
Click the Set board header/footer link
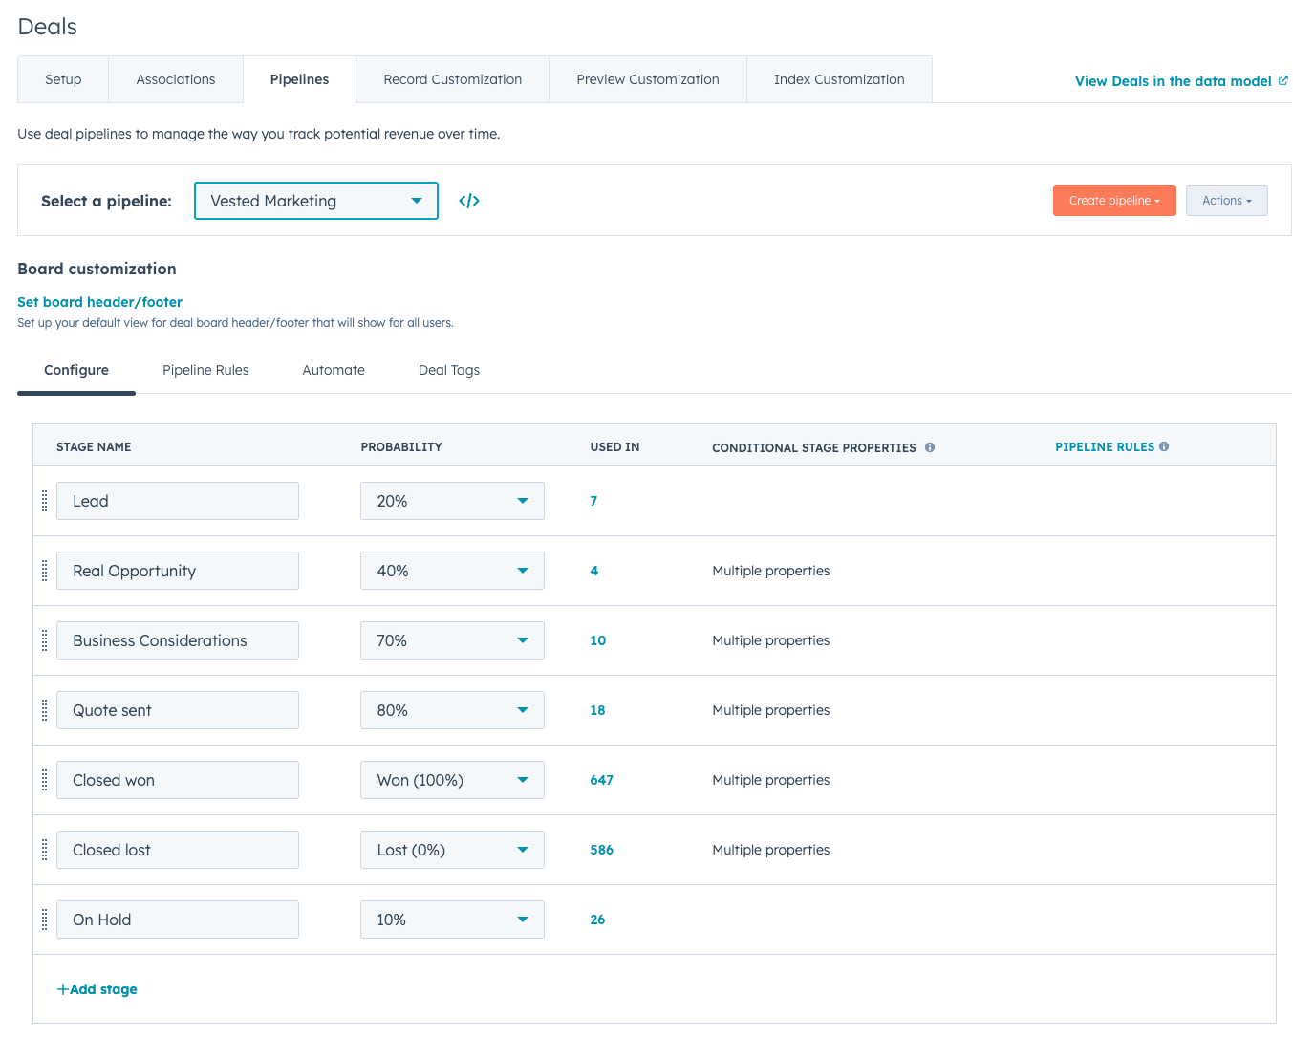pos(99,302)
